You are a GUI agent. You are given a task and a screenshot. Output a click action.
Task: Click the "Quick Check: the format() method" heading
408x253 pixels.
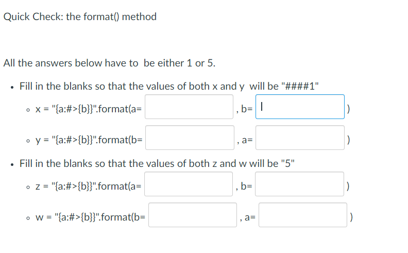pos(80,16)
